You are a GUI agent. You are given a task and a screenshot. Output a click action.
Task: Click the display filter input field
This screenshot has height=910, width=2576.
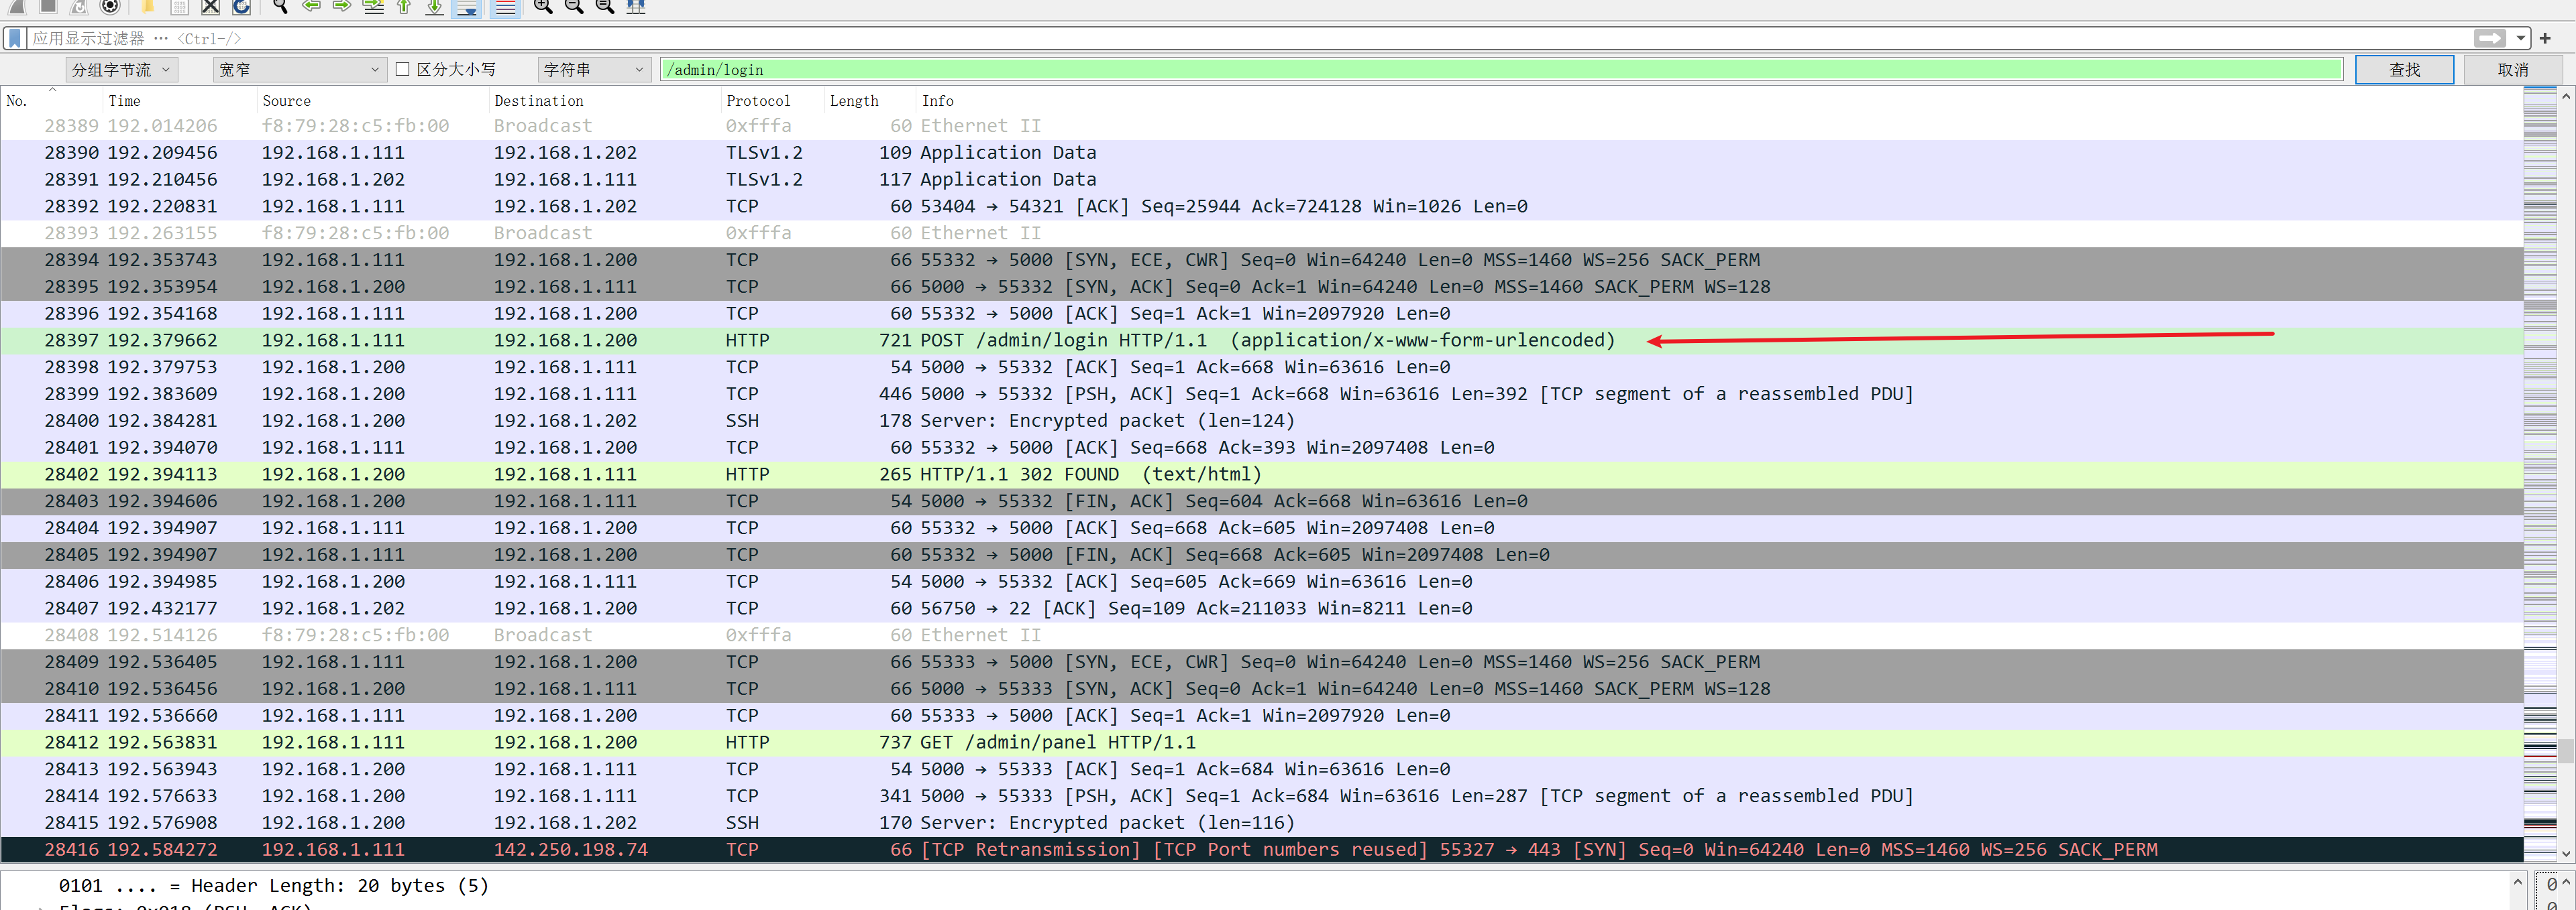(x=1250, y=38)
